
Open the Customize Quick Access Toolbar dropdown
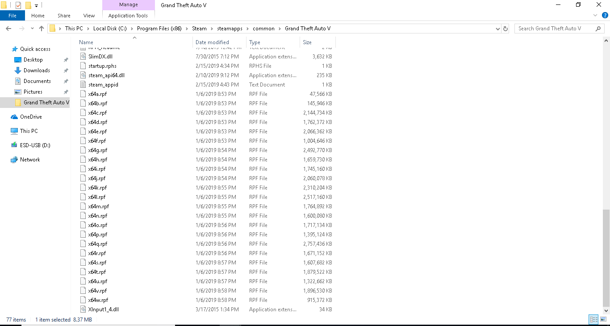pos(37,6)
